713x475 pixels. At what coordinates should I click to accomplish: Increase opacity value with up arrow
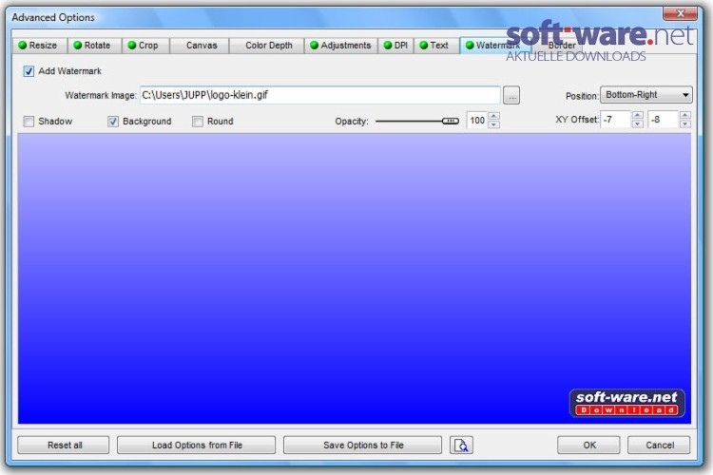(493, 116)
